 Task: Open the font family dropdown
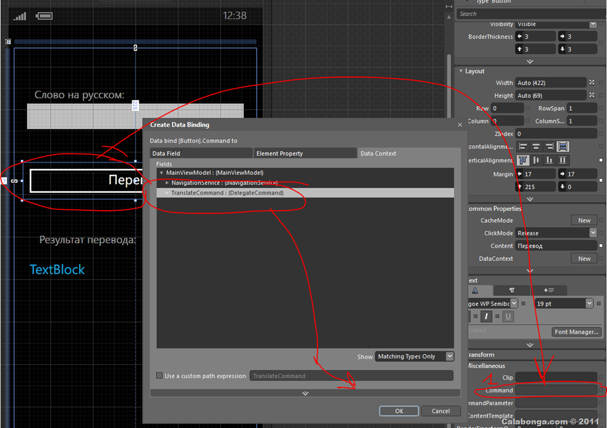click(514, 303)
